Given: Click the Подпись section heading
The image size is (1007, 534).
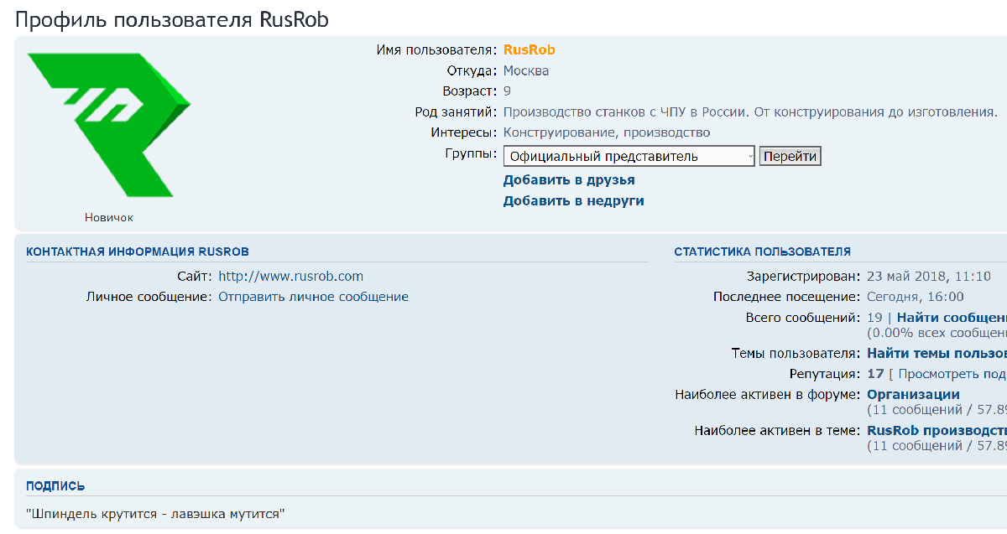Looking at the screenshot, I should tap(55, 486).
